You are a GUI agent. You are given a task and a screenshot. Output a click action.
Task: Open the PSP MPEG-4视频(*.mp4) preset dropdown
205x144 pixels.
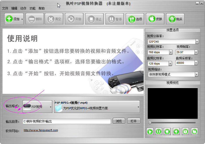tap(97, 107)
